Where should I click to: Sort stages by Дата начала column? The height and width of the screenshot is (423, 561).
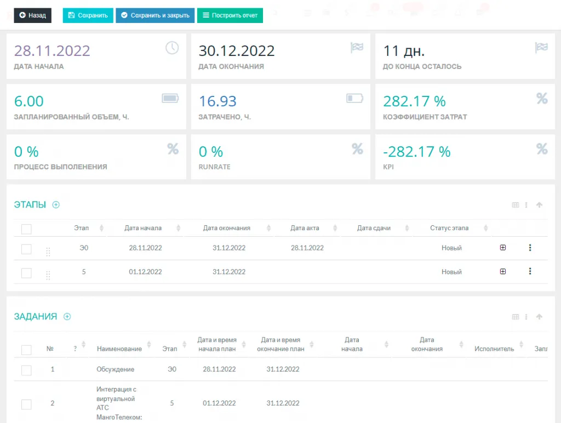click(x=143, y=228)
